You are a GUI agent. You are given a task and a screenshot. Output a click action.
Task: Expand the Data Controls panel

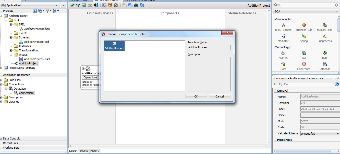[x=1, y=139]
